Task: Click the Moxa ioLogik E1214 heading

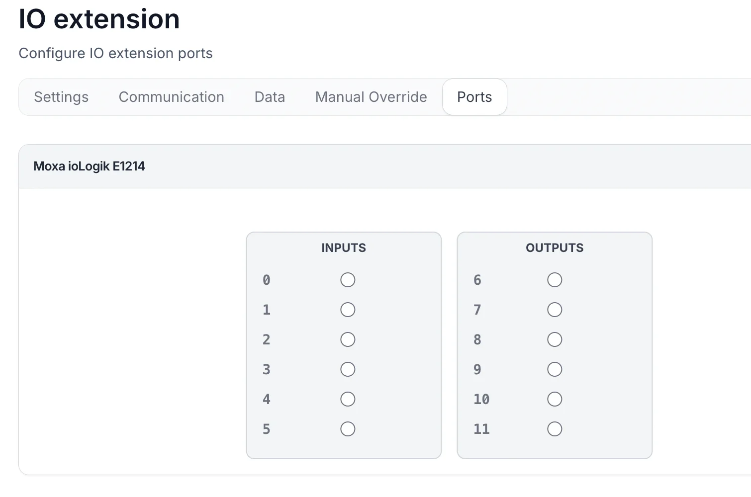Action: pos(89,166)
